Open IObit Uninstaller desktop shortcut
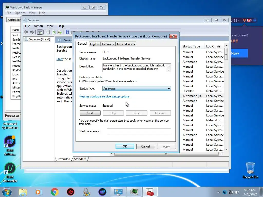Image resolution: width=263 pixels, height=197 pixels. (10, 172)
